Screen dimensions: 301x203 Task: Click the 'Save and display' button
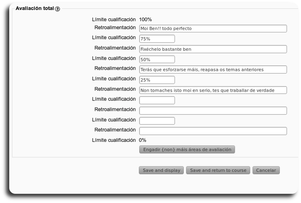point(161,170)
